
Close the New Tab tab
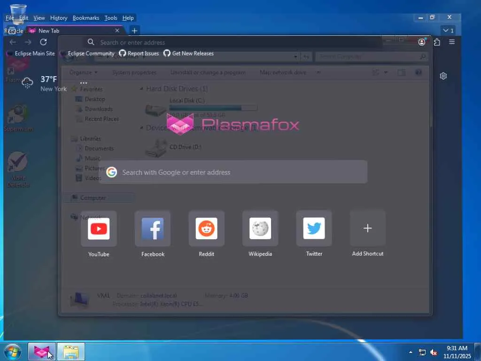(117, 31)
